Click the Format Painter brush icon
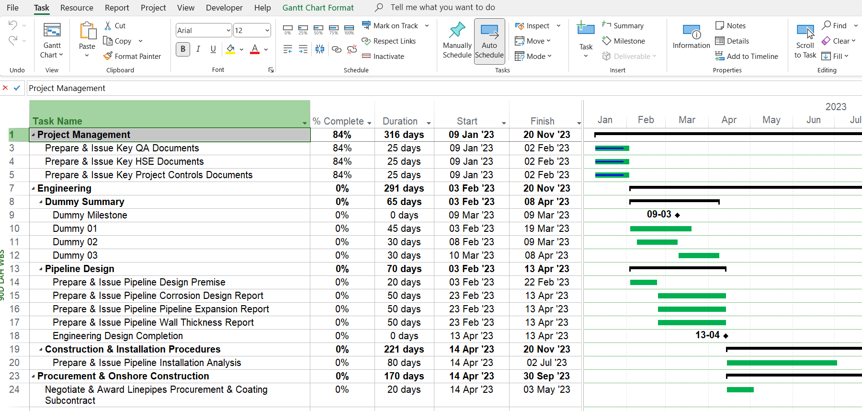This screenshot has height=411, width=862. pyautogui.click(x=108, y=56)
